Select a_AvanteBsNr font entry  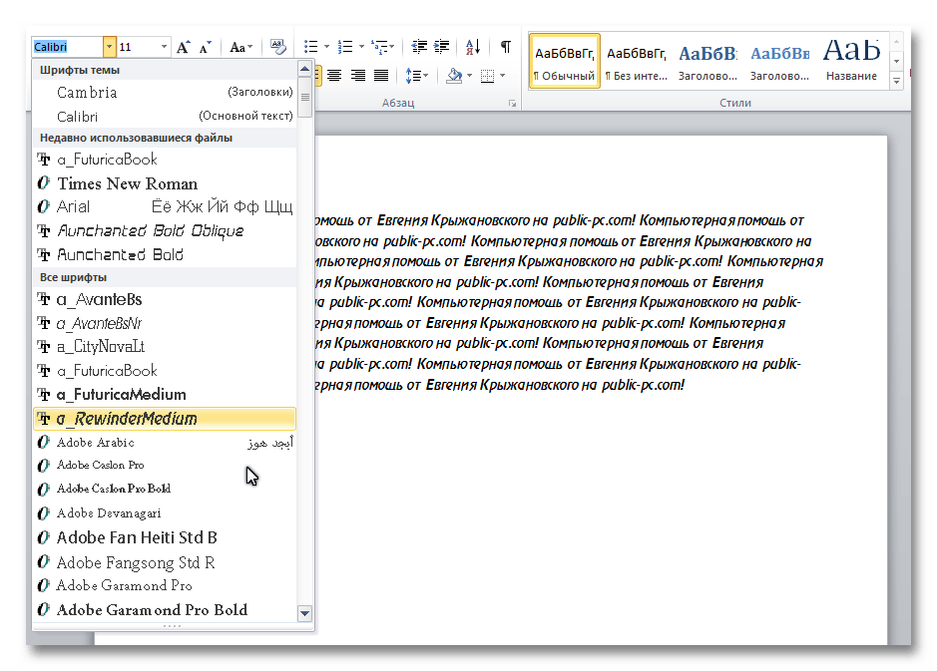point(165,323)
